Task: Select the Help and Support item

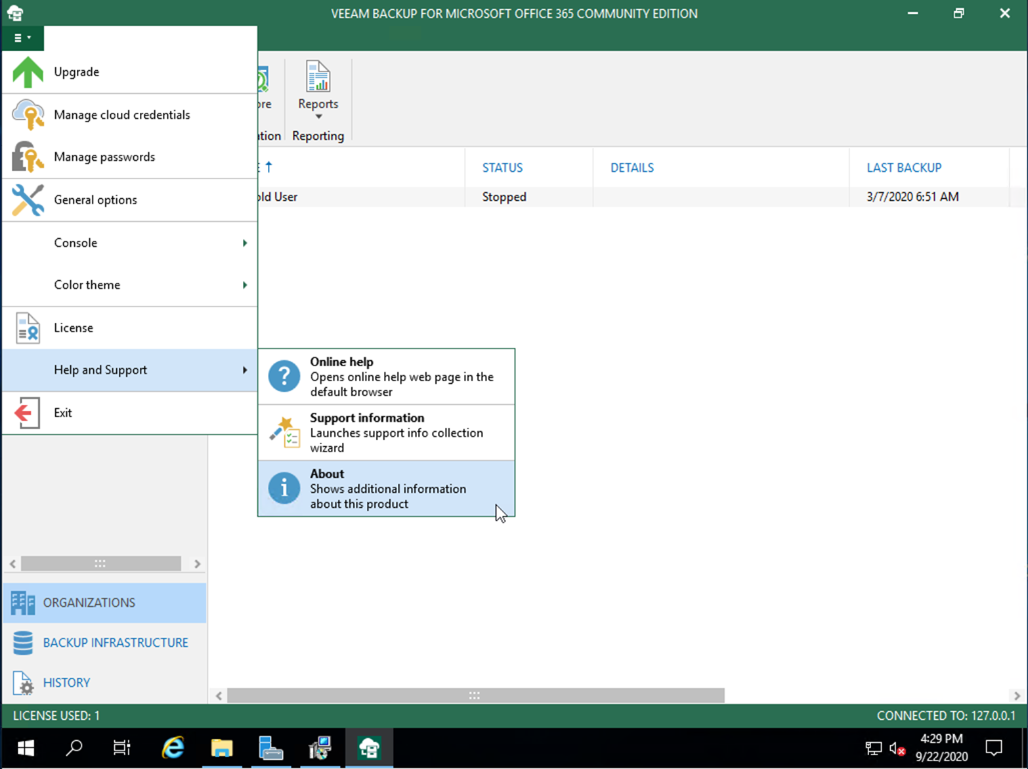Action: (130, 370)
